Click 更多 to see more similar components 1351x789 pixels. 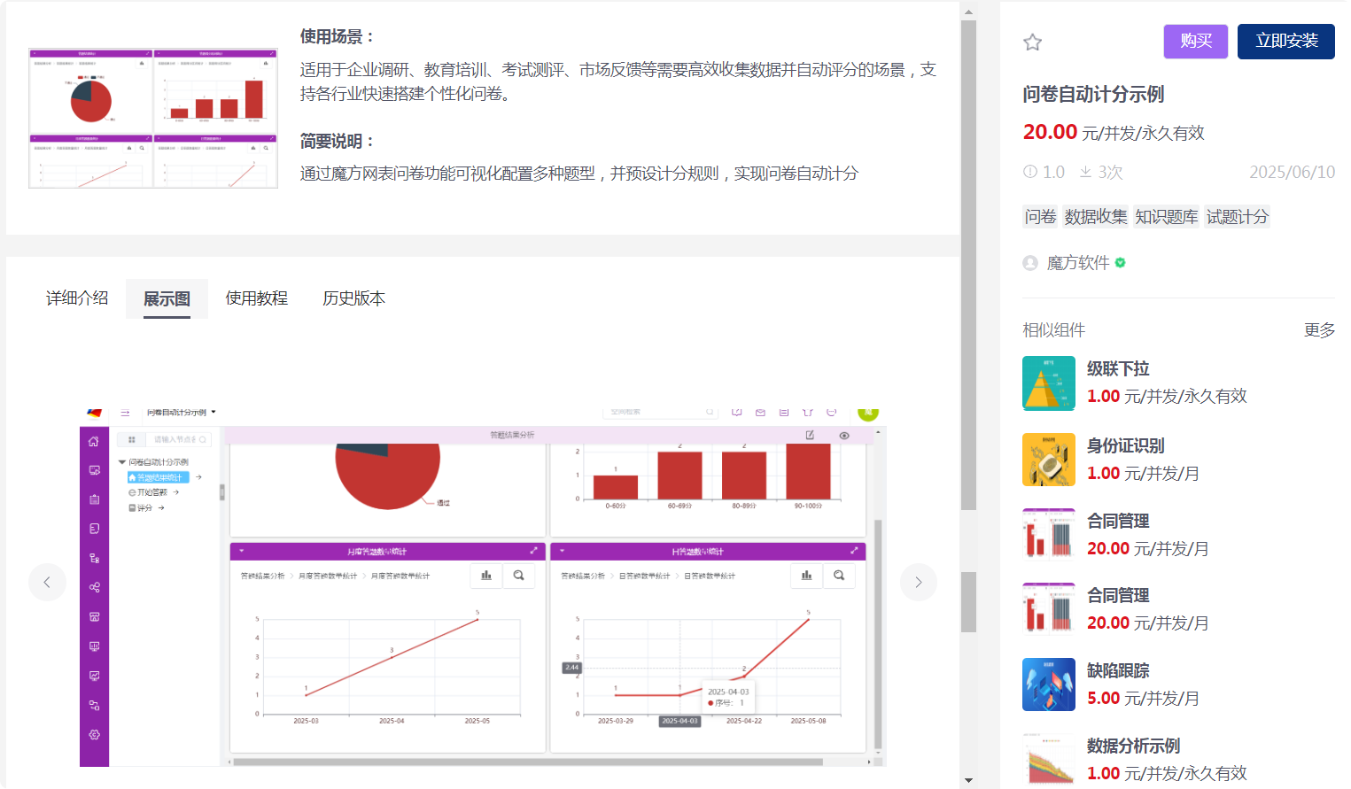(1319, 330)
